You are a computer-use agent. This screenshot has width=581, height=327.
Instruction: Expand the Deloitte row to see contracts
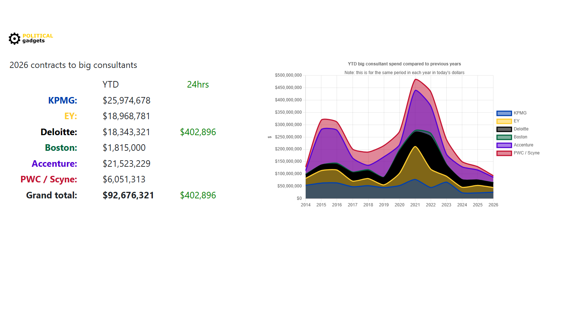click(x=58, y=132)
